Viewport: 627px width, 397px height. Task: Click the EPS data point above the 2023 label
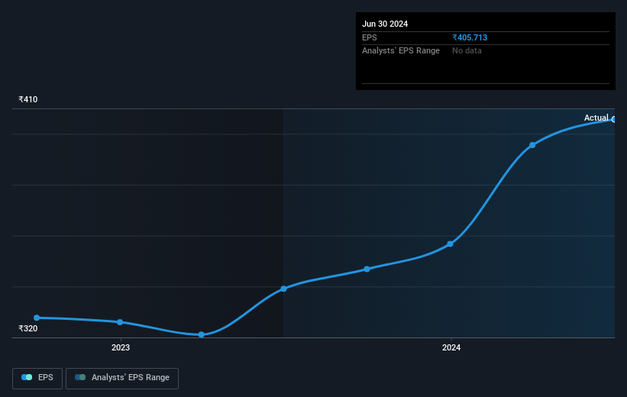point(120,322)
